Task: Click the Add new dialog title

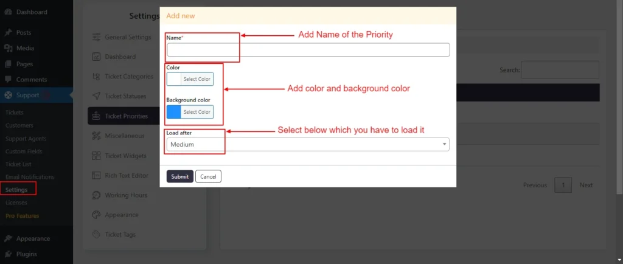Action: click(x=181, y=16)
